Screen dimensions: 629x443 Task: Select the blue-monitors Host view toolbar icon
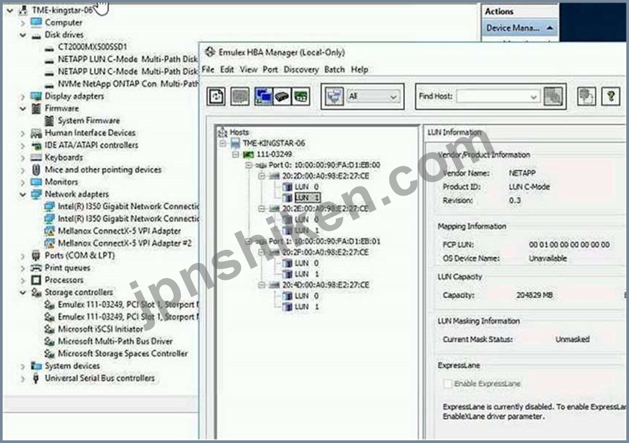(263, 96)
